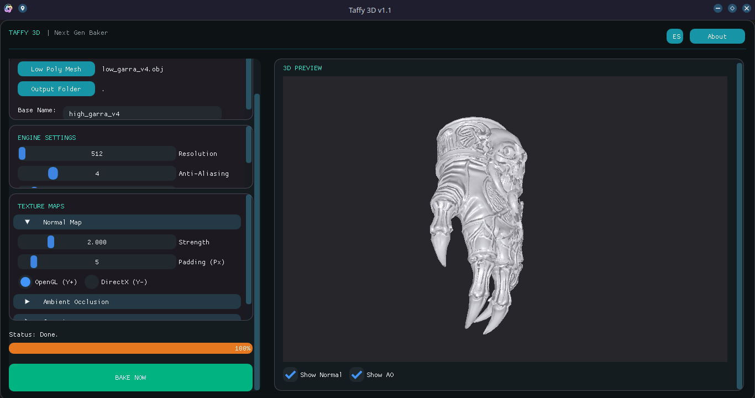Click the Texture Maps panel scrollbar

click(x=249, y=249)
